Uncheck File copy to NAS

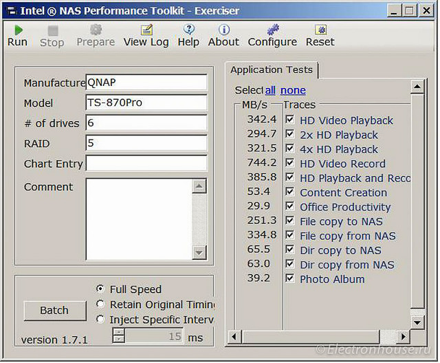289,221
